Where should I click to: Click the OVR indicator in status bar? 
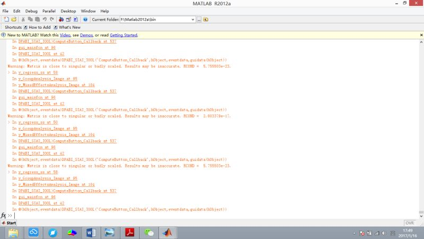click(410, 223)
